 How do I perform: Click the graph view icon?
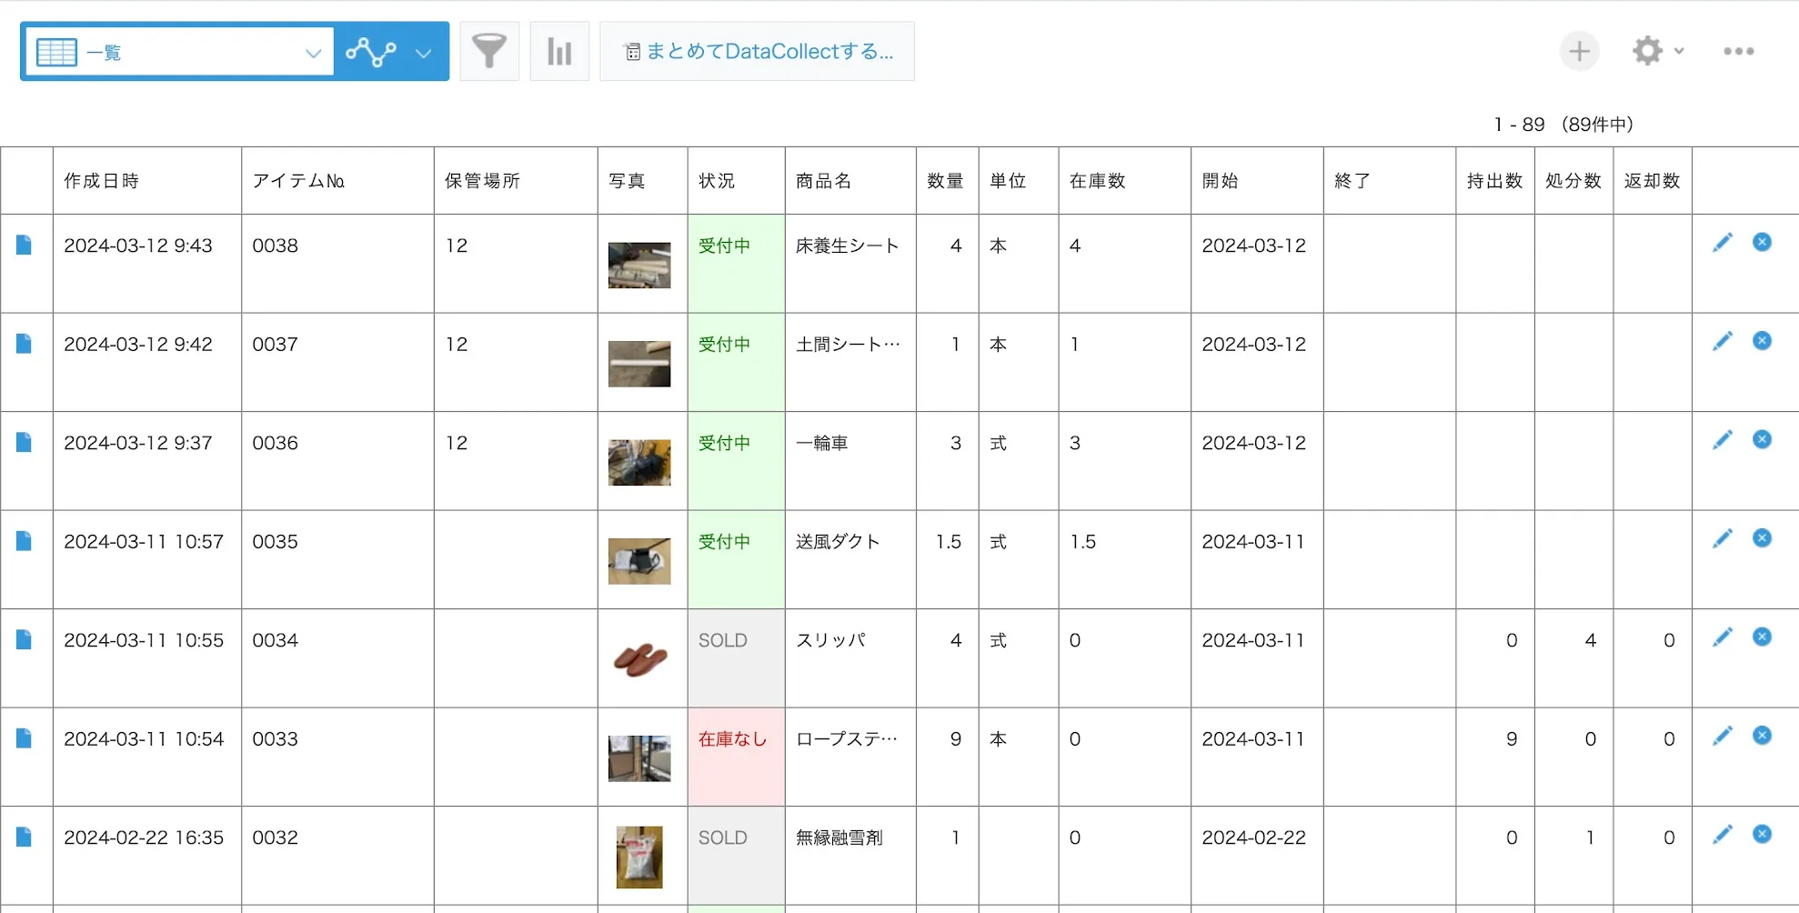point(371,52)
